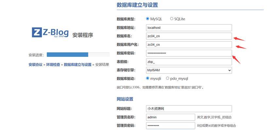The width and height of the screenshot is (277, 130).
Task: Click the 英文,数字,汉字 hint text
Action: point(214,117)
